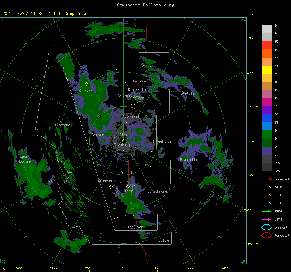Click the Blackfalds label

point(137,90)
